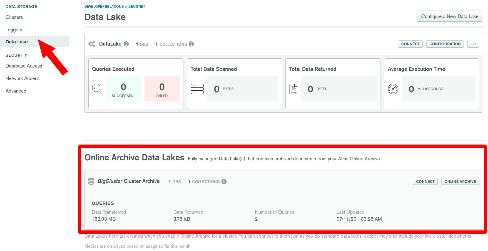Click the Online Archive Data Lakes heading
The width and height of the screenshot is (488, 251).
tap(134, 158)
